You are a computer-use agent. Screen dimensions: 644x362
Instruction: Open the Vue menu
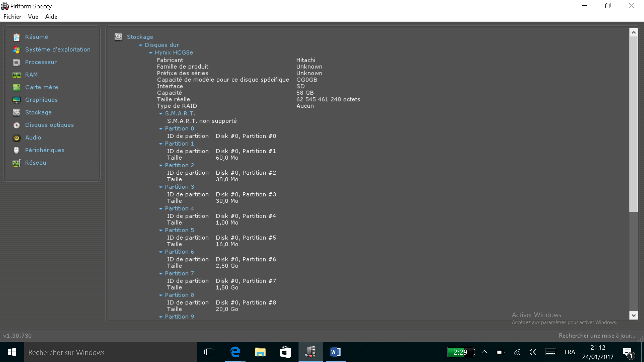[33, 17]
